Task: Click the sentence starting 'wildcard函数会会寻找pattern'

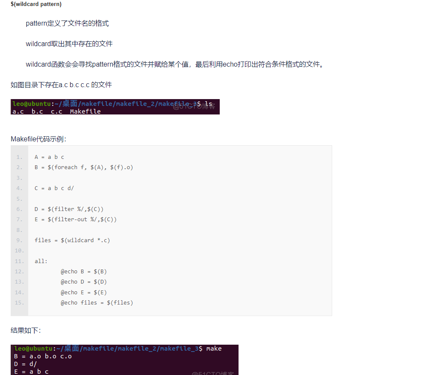Action: [175, 64]
